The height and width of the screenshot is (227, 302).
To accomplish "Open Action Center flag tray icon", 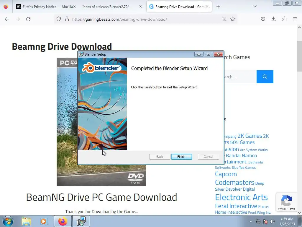I will pos(265,221).
